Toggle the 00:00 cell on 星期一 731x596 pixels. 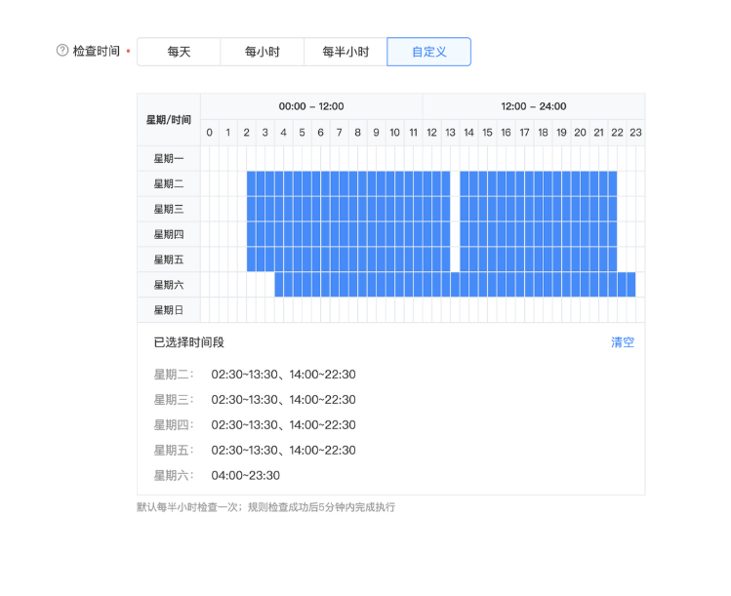[205, 158]
